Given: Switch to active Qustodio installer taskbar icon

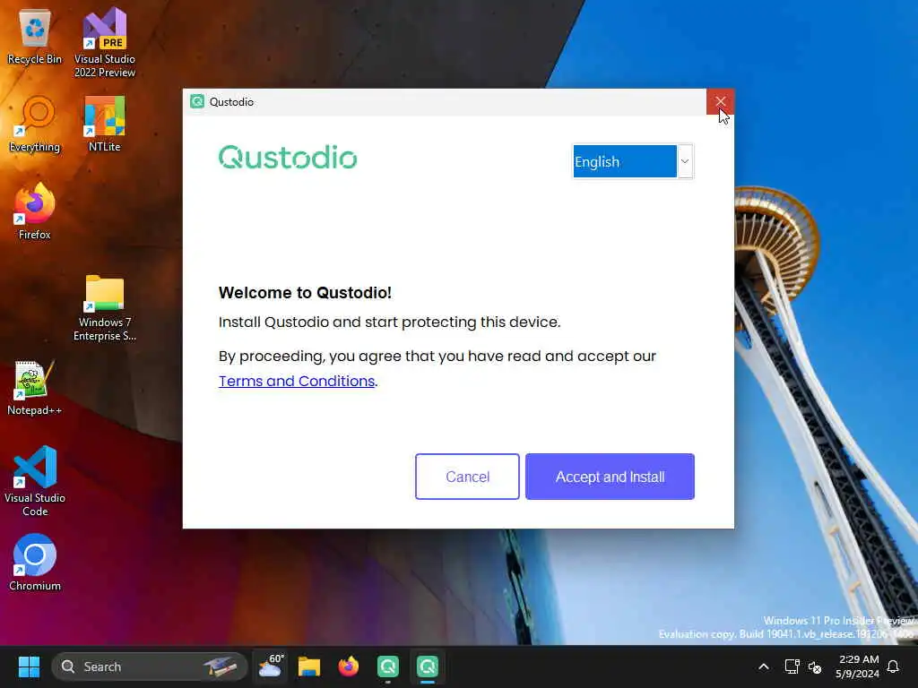Looking at the screenshot, I should click(428, 666).
